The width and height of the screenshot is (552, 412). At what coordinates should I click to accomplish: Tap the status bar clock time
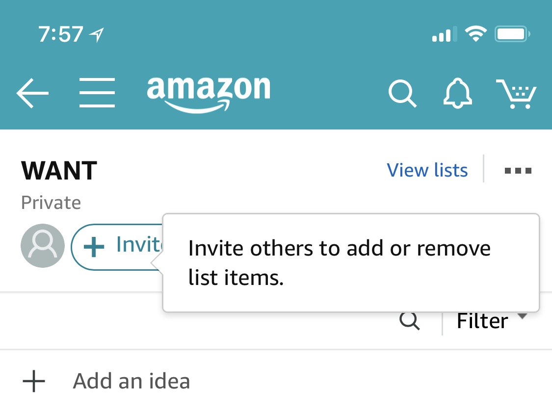point(61,34)
